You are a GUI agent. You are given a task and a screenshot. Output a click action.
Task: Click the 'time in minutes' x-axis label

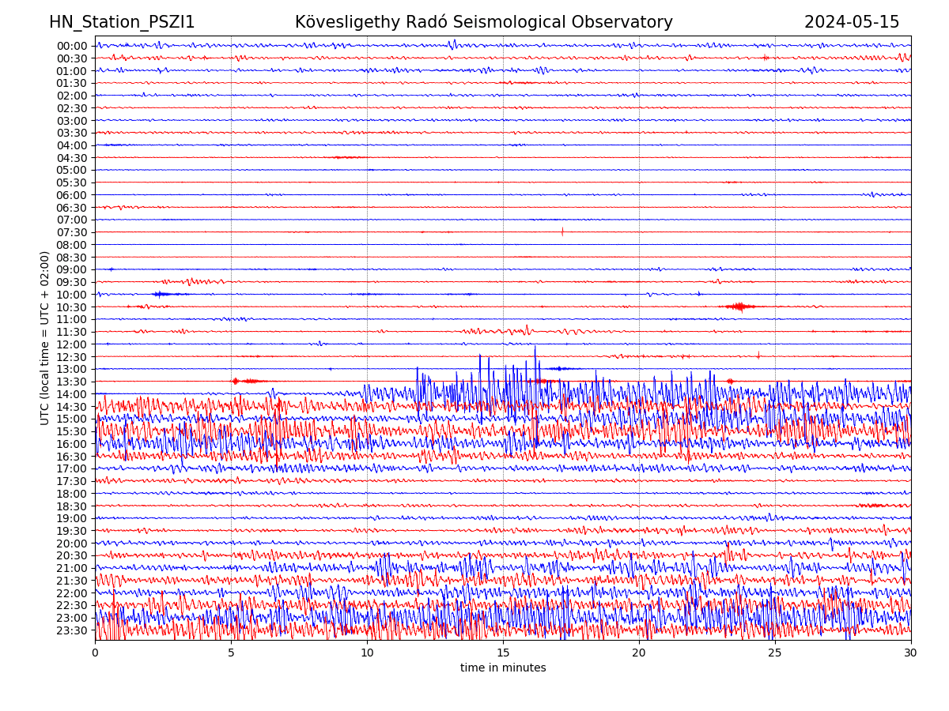[x=503, y=668]
